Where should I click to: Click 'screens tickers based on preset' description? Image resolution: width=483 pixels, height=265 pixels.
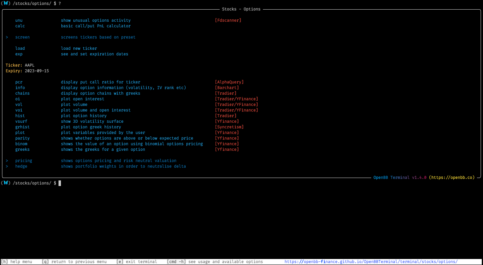coord(98,37)
